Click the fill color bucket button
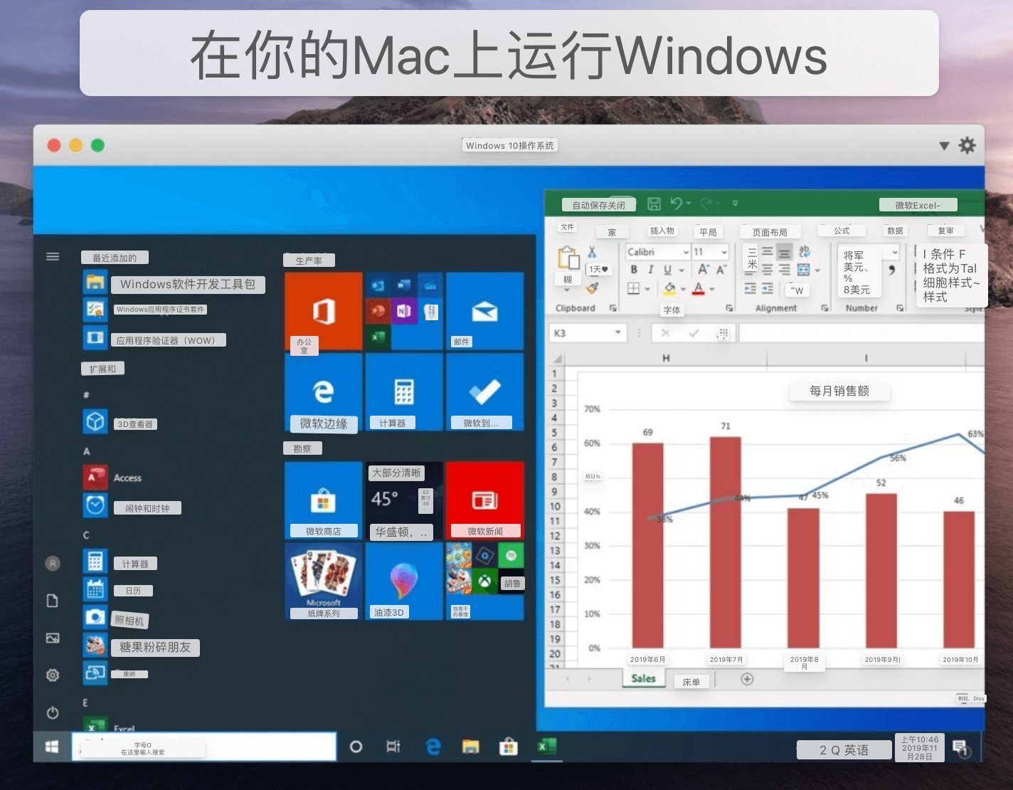The height and width of the screenshot is (790, 1013). coord(669,288)
